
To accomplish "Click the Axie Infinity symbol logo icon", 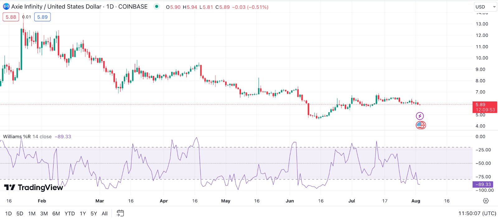I will (6, 7).
